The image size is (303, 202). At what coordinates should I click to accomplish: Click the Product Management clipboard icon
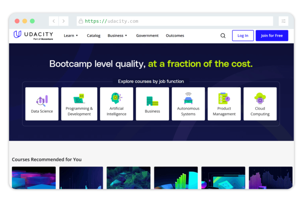pos(224,98)
